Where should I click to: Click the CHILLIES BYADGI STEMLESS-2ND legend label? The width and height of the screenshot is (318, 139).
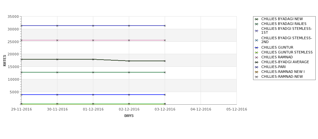click(x=287, y=40)
